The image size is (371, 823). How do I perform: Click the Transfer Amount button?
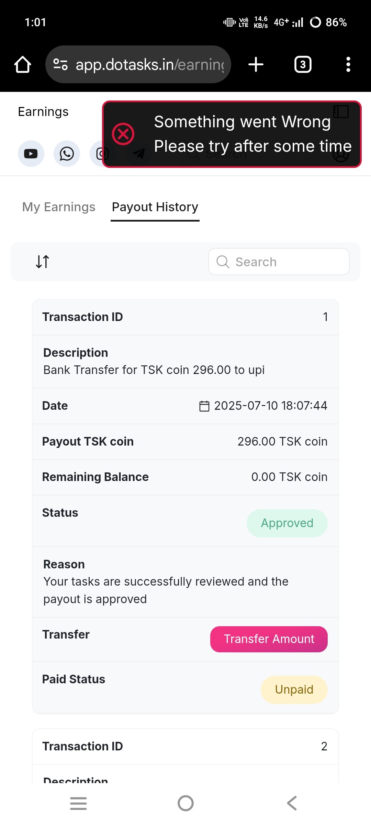269,639
